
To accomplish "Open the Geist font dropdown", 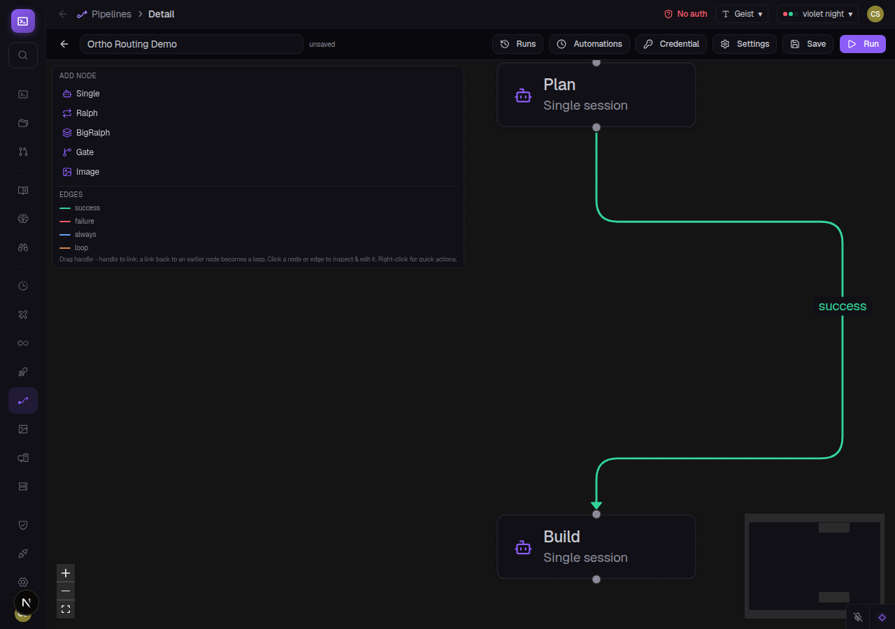I will tap(742, 14).
